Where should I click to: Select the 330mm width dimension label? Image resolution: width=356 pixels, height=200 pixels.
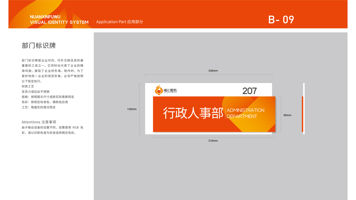point(213,71)
